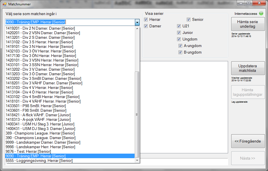Screen dimensions: 268x171
Task: Click the Uppdatera matchlista button
Action: pyautogui.click(x=248, y=68)
